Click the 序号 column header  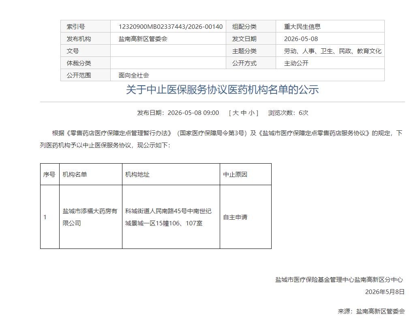50,175
